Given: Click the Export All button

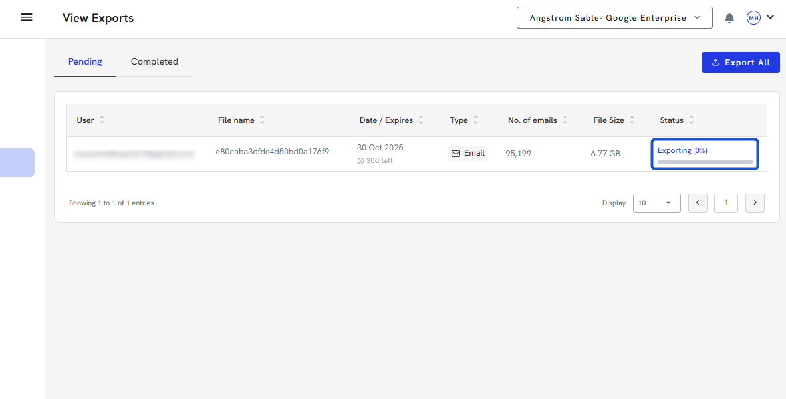Looking at the screenshot, I should (x=740, y=63).
